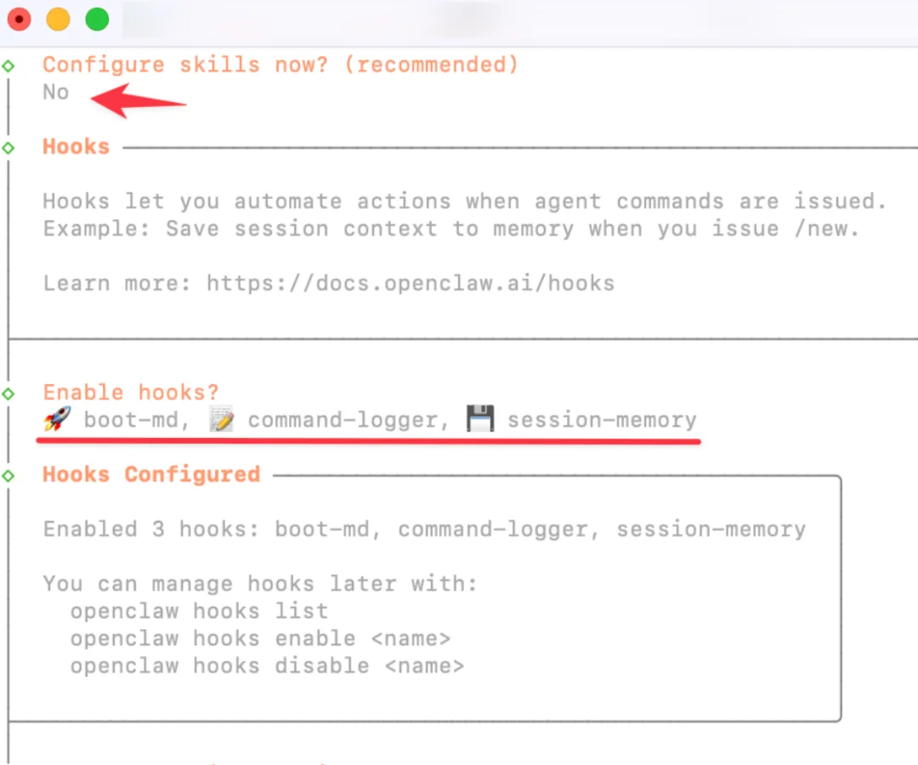Viewport: 918px width, 765px height.
Task: Click the red arrow pointing at No
Action: click(x=139, y=101)
